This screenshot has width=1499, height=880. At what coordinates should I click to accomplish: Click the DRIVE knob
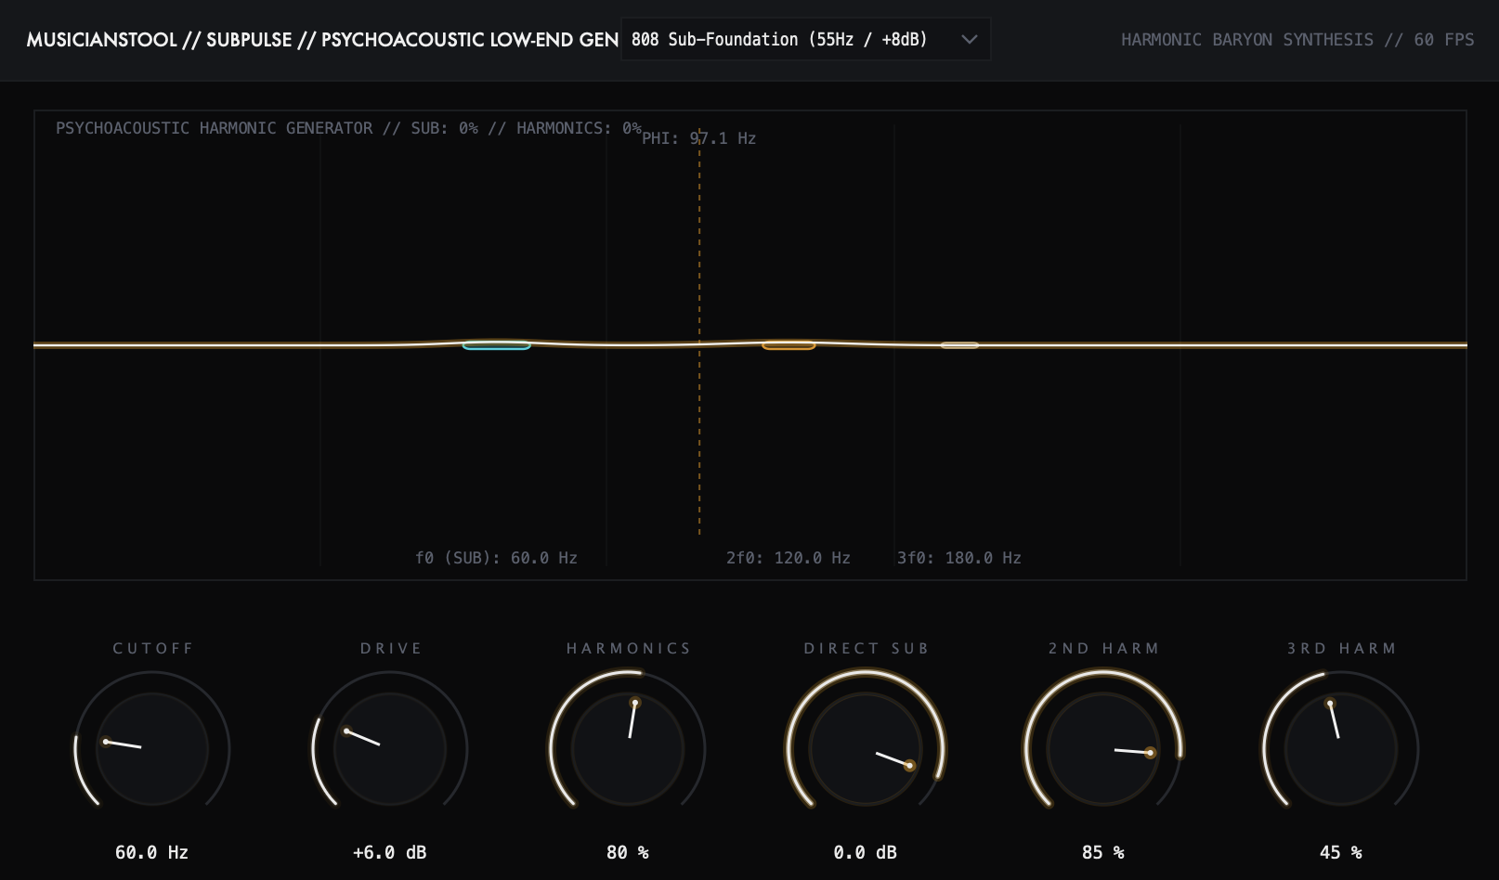390,748
